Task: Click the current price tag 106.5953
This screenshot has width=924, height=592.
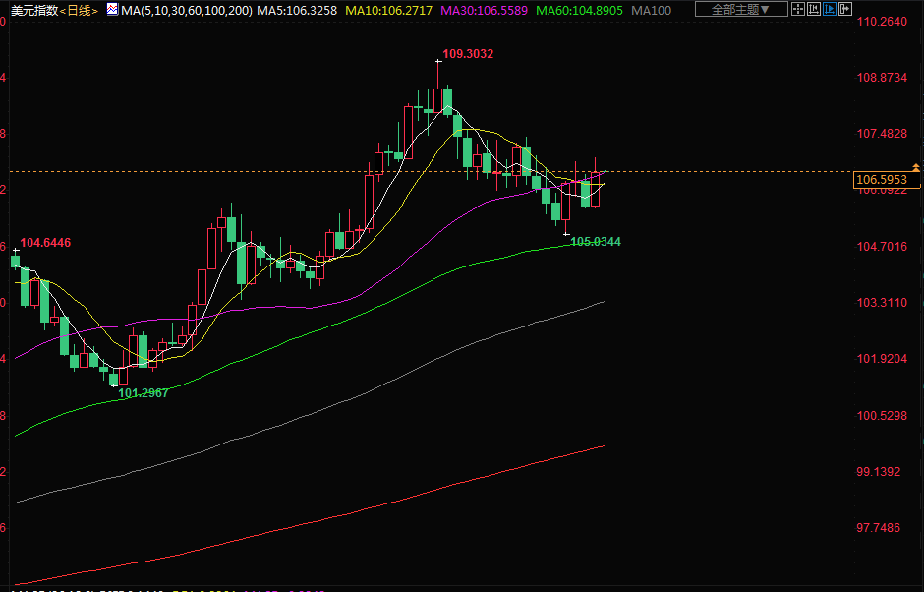Action: (882, 180)
